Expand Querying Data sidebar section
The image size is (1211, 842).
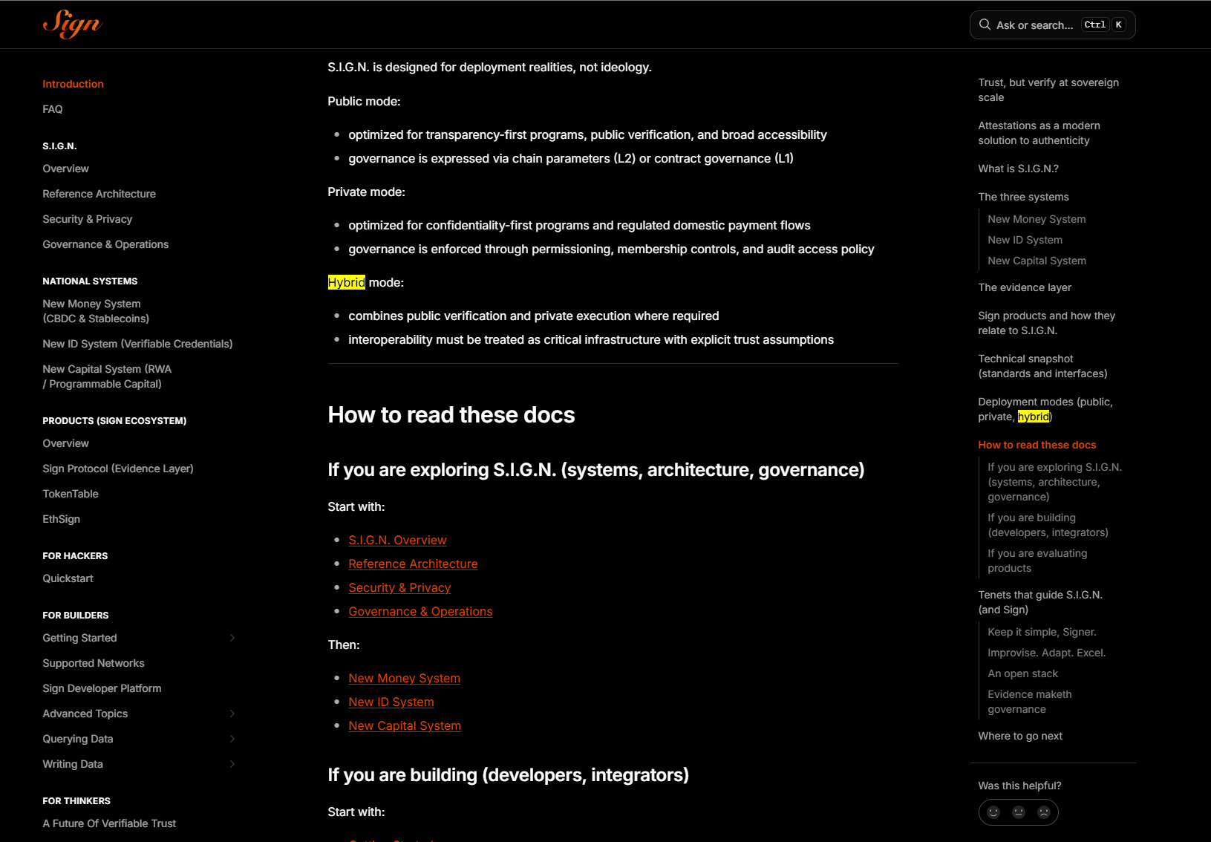point(232,739)
